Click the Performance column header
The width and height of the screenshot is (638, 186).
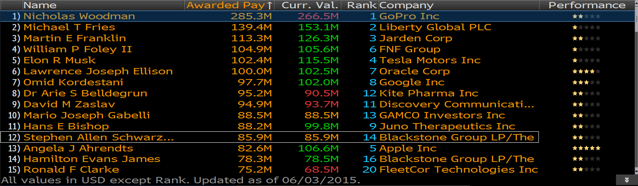[587, 5]
